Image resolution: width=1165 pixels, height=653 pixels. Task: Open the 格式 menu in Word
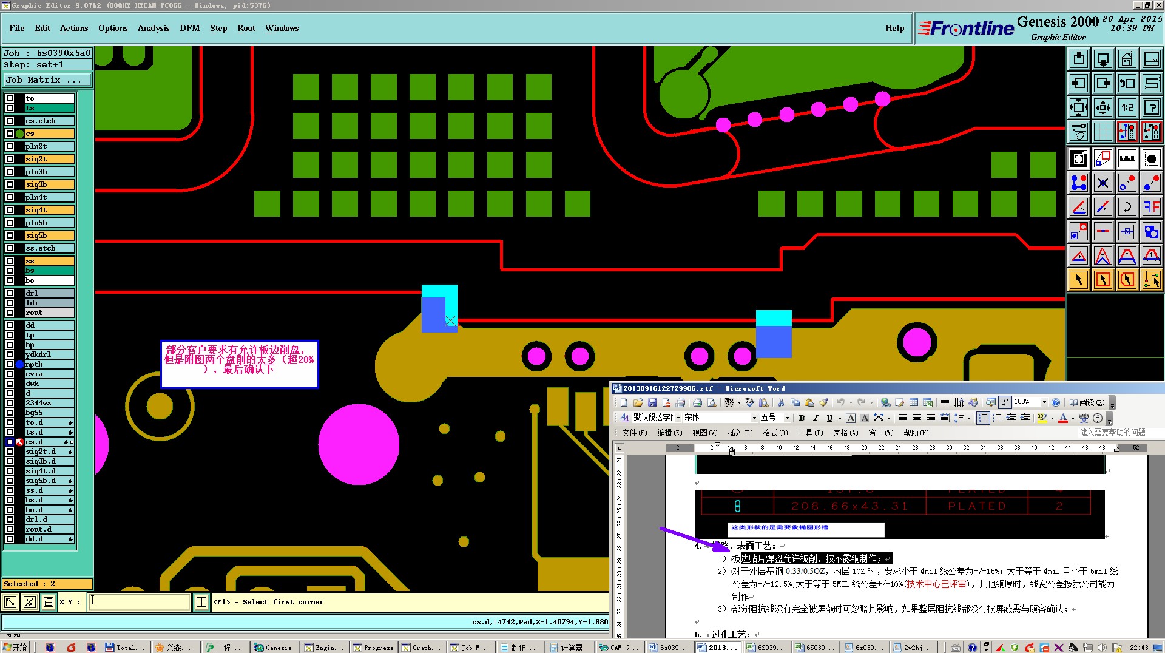point(775,433)
